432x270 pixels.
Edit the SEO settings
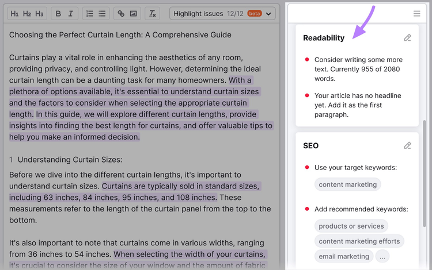pyautogui.click(x=407, y=145)
